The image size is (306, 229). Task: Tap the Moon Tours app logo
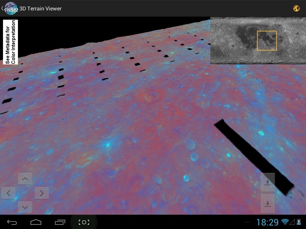pyautogui.click(x=11, y=8)
